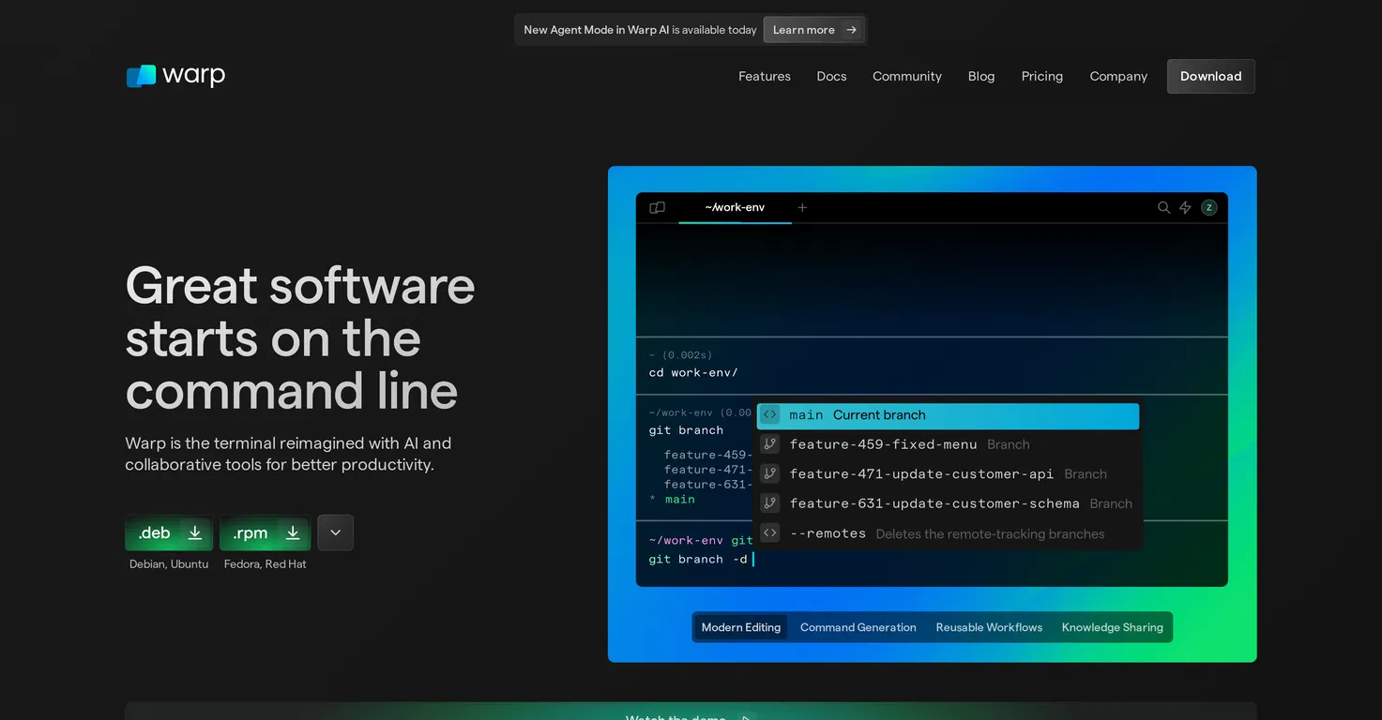Click the Debian, Ubuntu label
Screen dimensions: 1382x720
click(169, 563)
